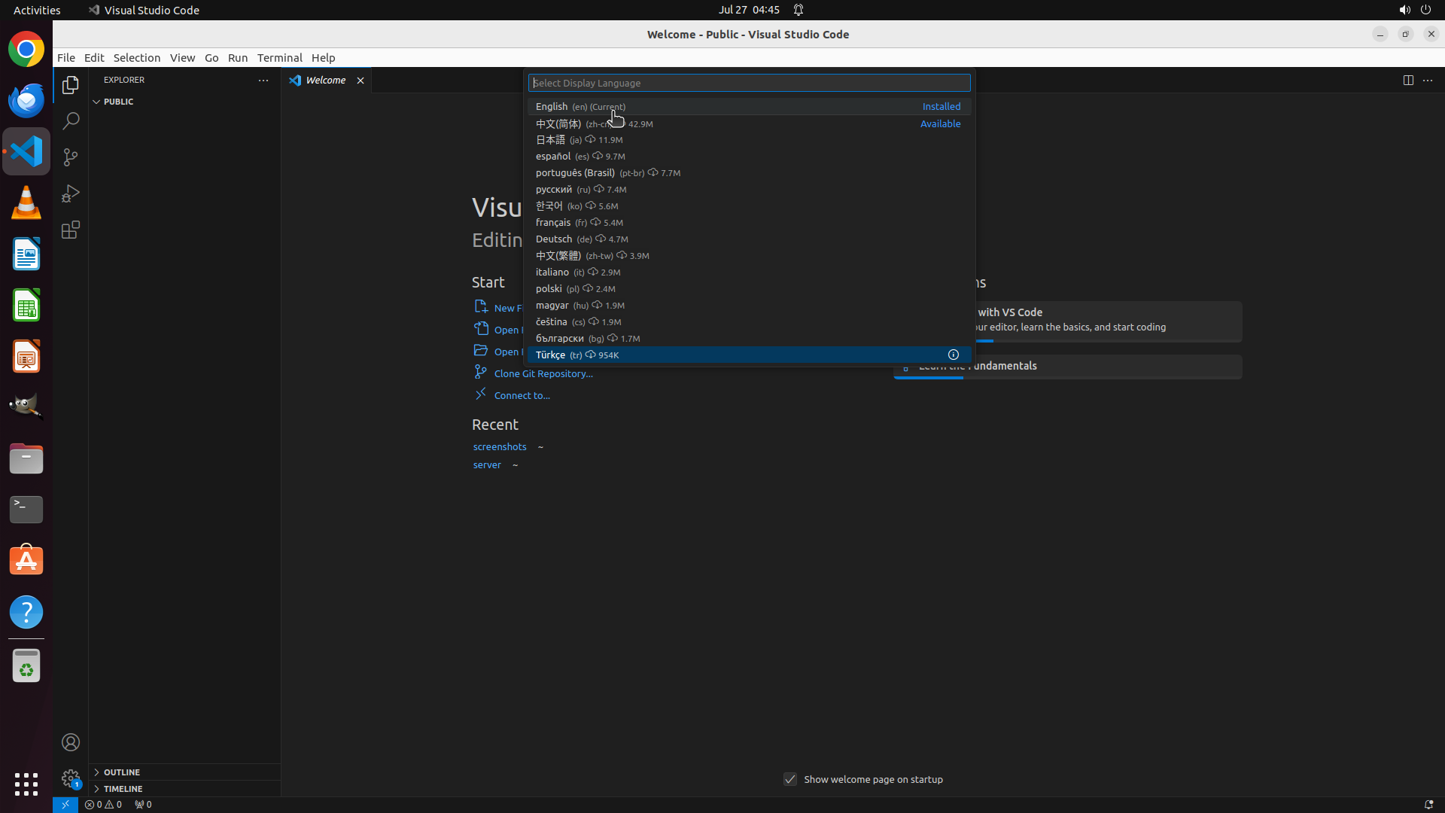The height and width of the screenshot is (813, 1445).
Task: Toggle Show welcome page on startup checkbox
Action: click(x=789, y=779)
